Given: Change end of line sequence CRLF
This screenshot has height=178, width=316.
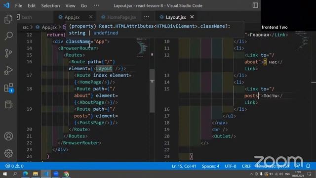Looking at the screenshot, I should coord(246,166).
